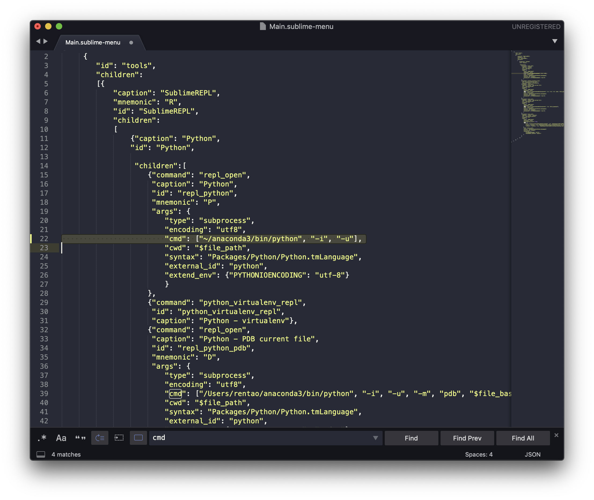Open the Spaces: 4 indentation menu
The image size is (594, 500).
click(479, 454)
